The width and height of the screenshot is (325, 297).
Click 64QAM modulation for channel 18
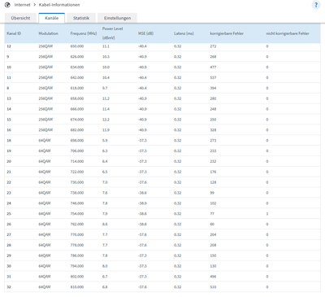pos(45,141)
